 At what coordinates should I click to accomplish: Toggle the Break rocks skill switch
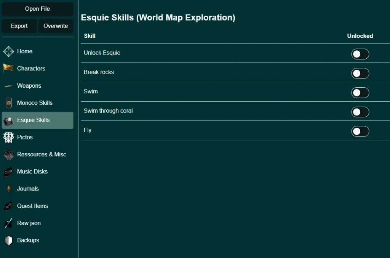coord(360,73)
